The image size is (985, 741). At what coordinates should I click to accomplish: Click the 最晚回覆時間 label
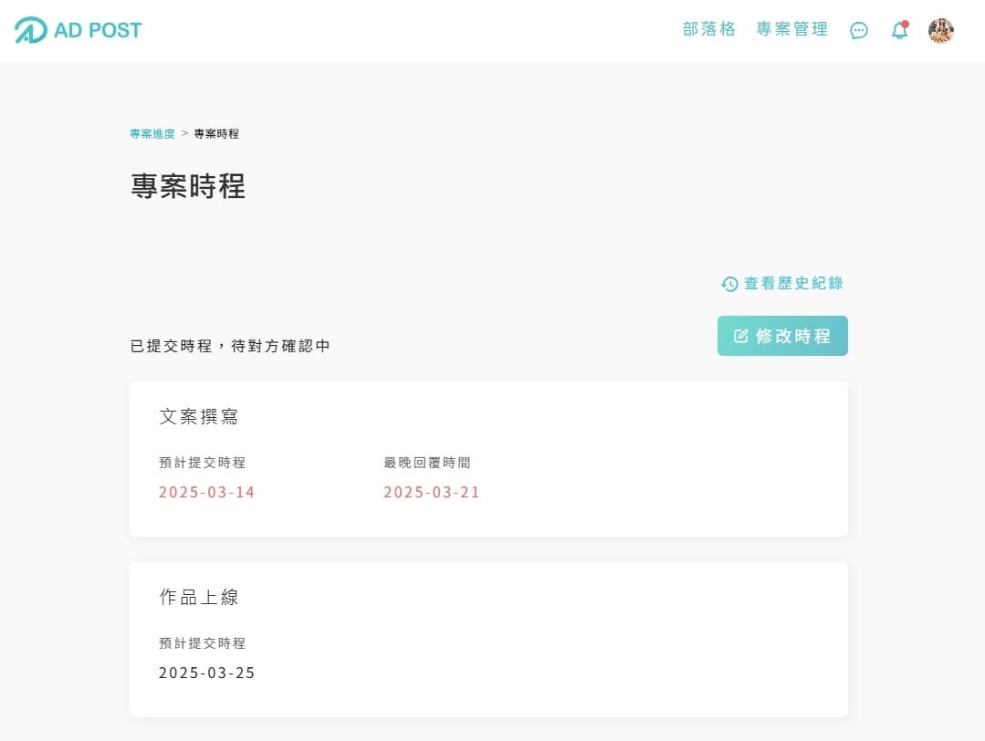point(427,463)
